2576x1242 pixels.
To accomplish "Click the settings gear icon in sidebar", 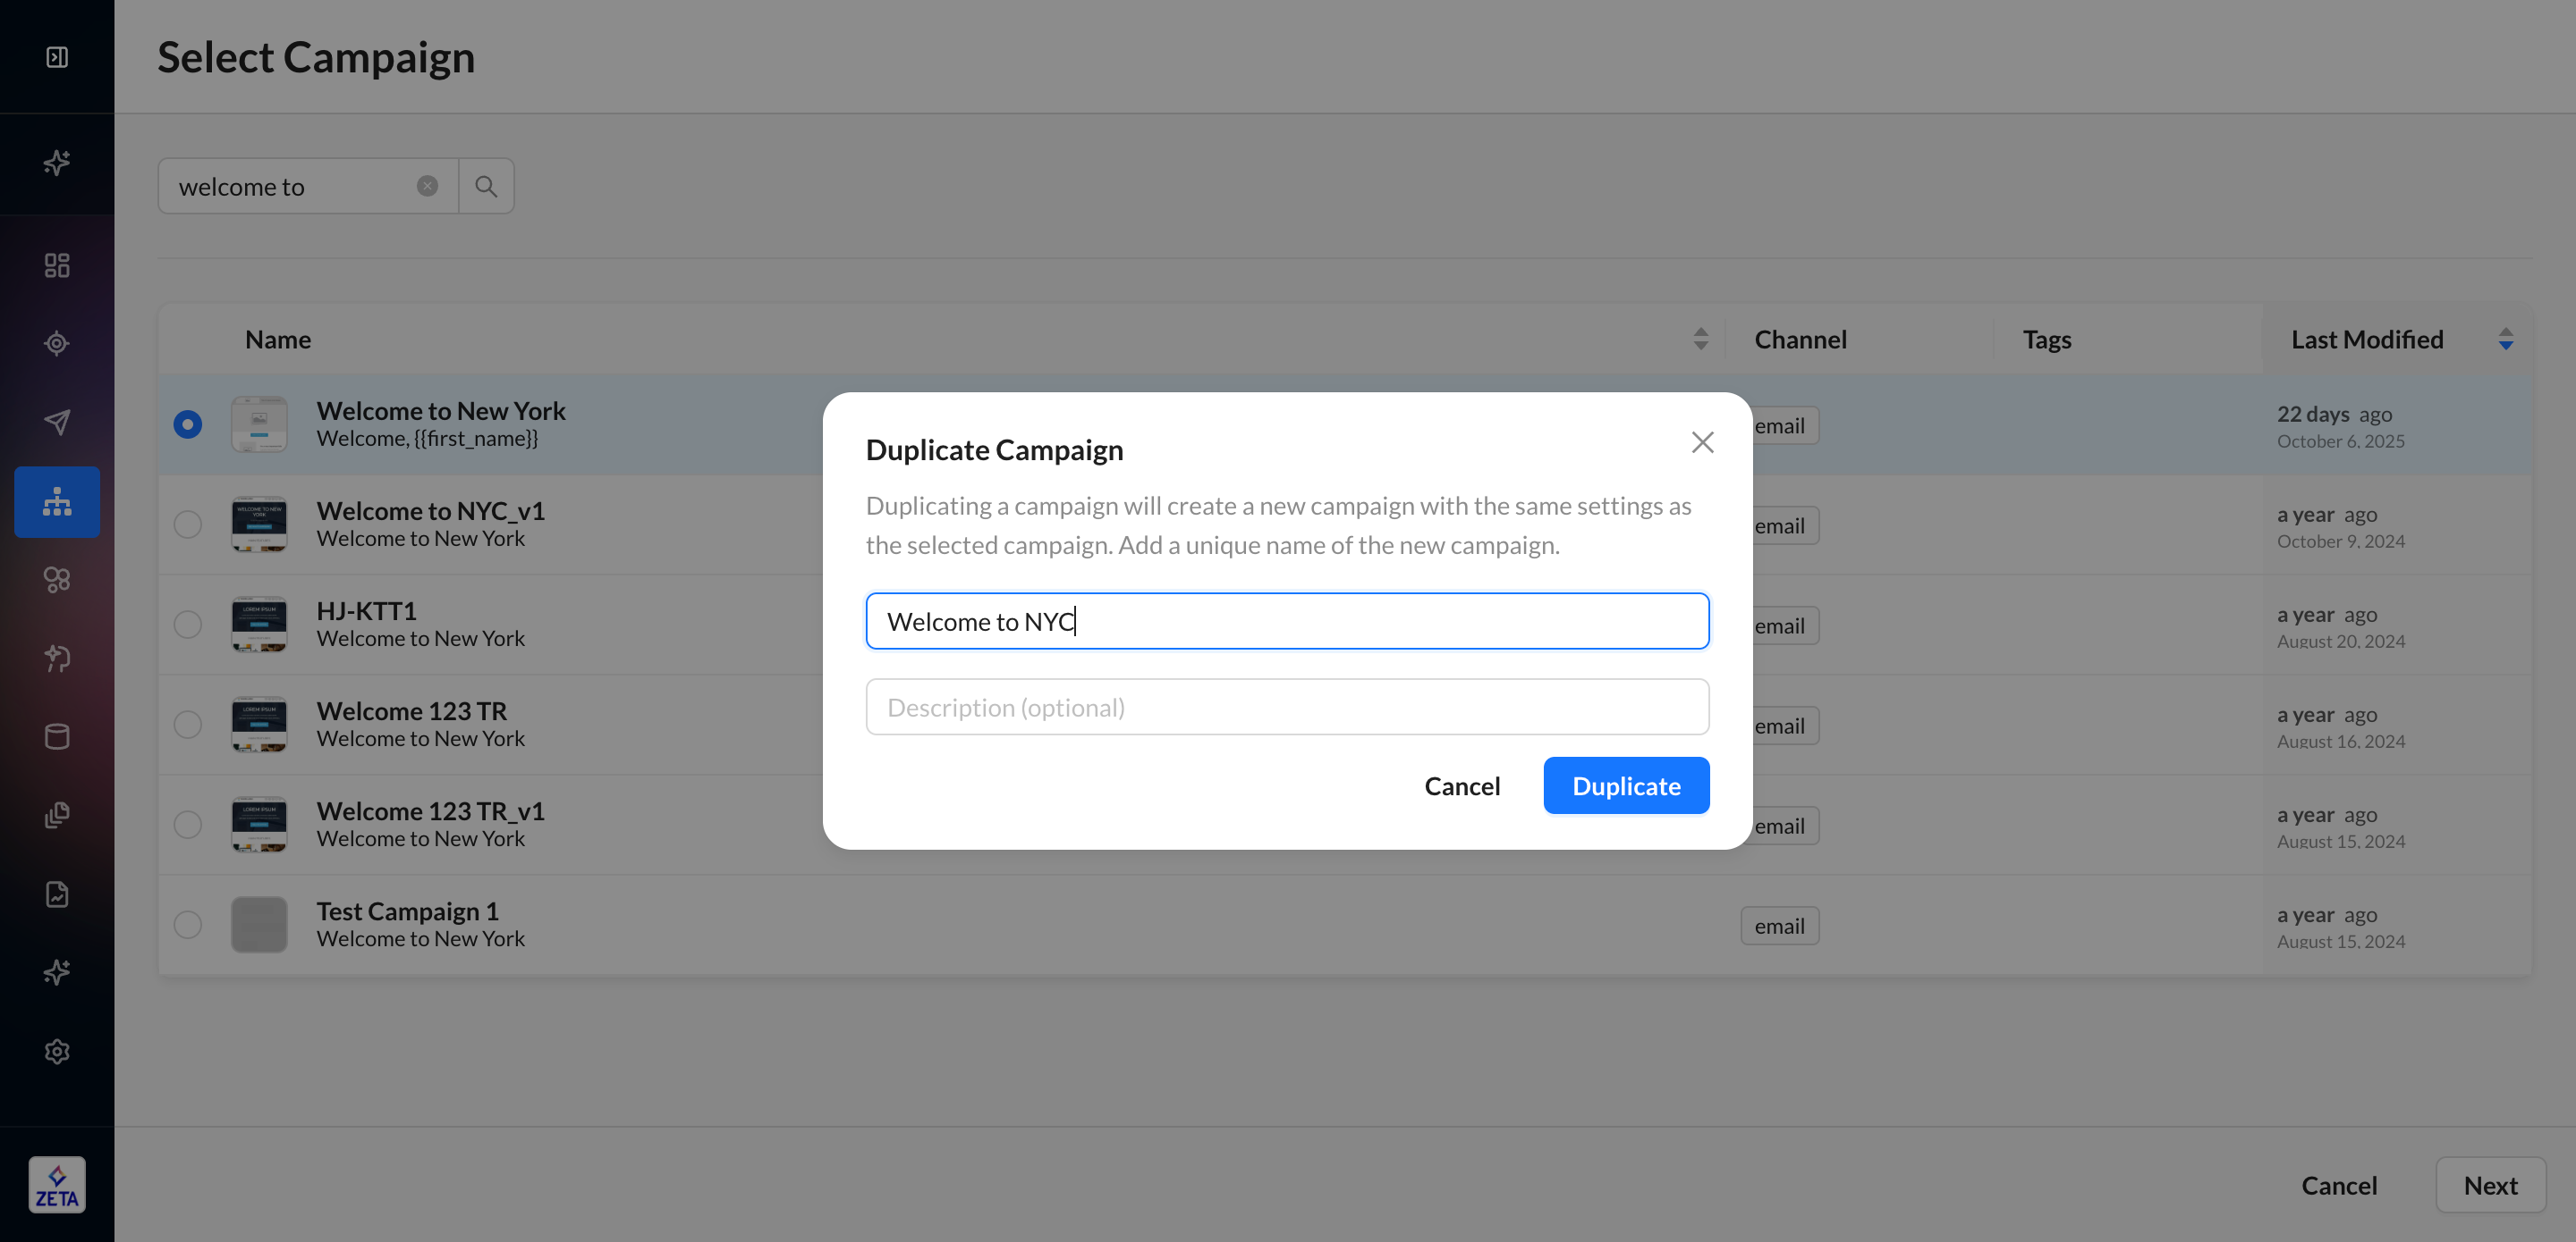I will pyautogui.click(x=57, y=1051).
